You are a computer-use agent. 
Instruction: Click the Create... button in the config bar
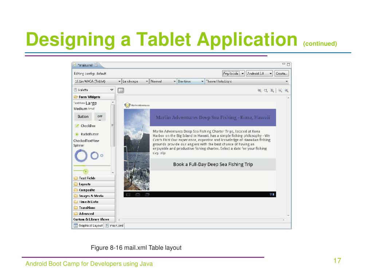coord(281,73)
